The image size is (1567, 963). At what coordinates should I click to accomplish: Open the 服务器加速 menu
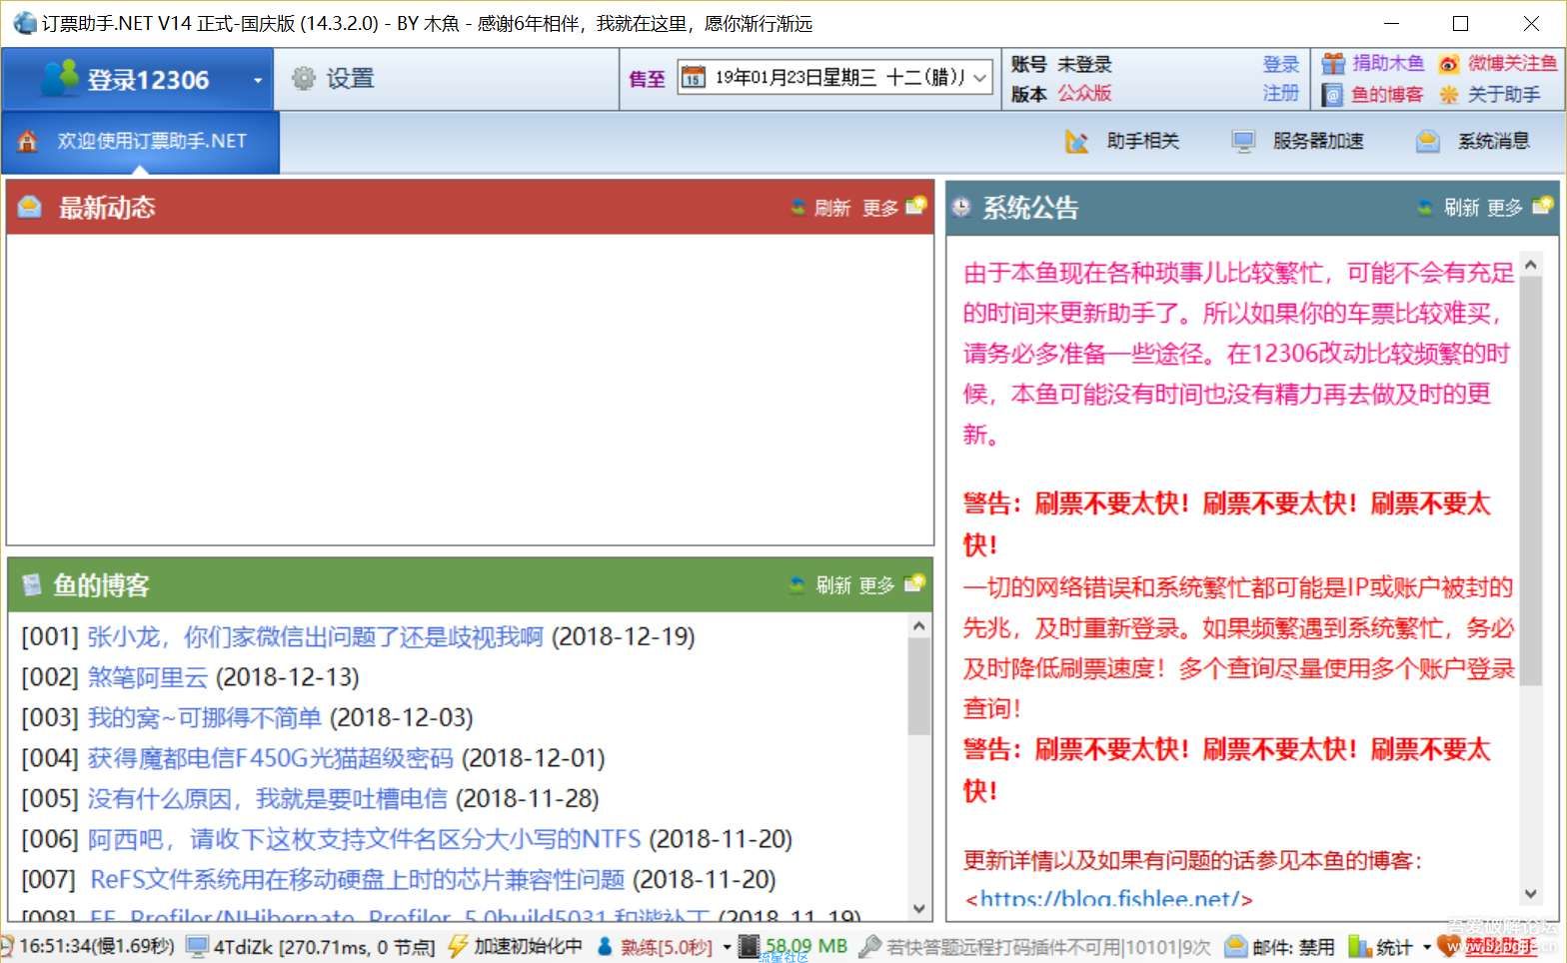point(1318,141)
